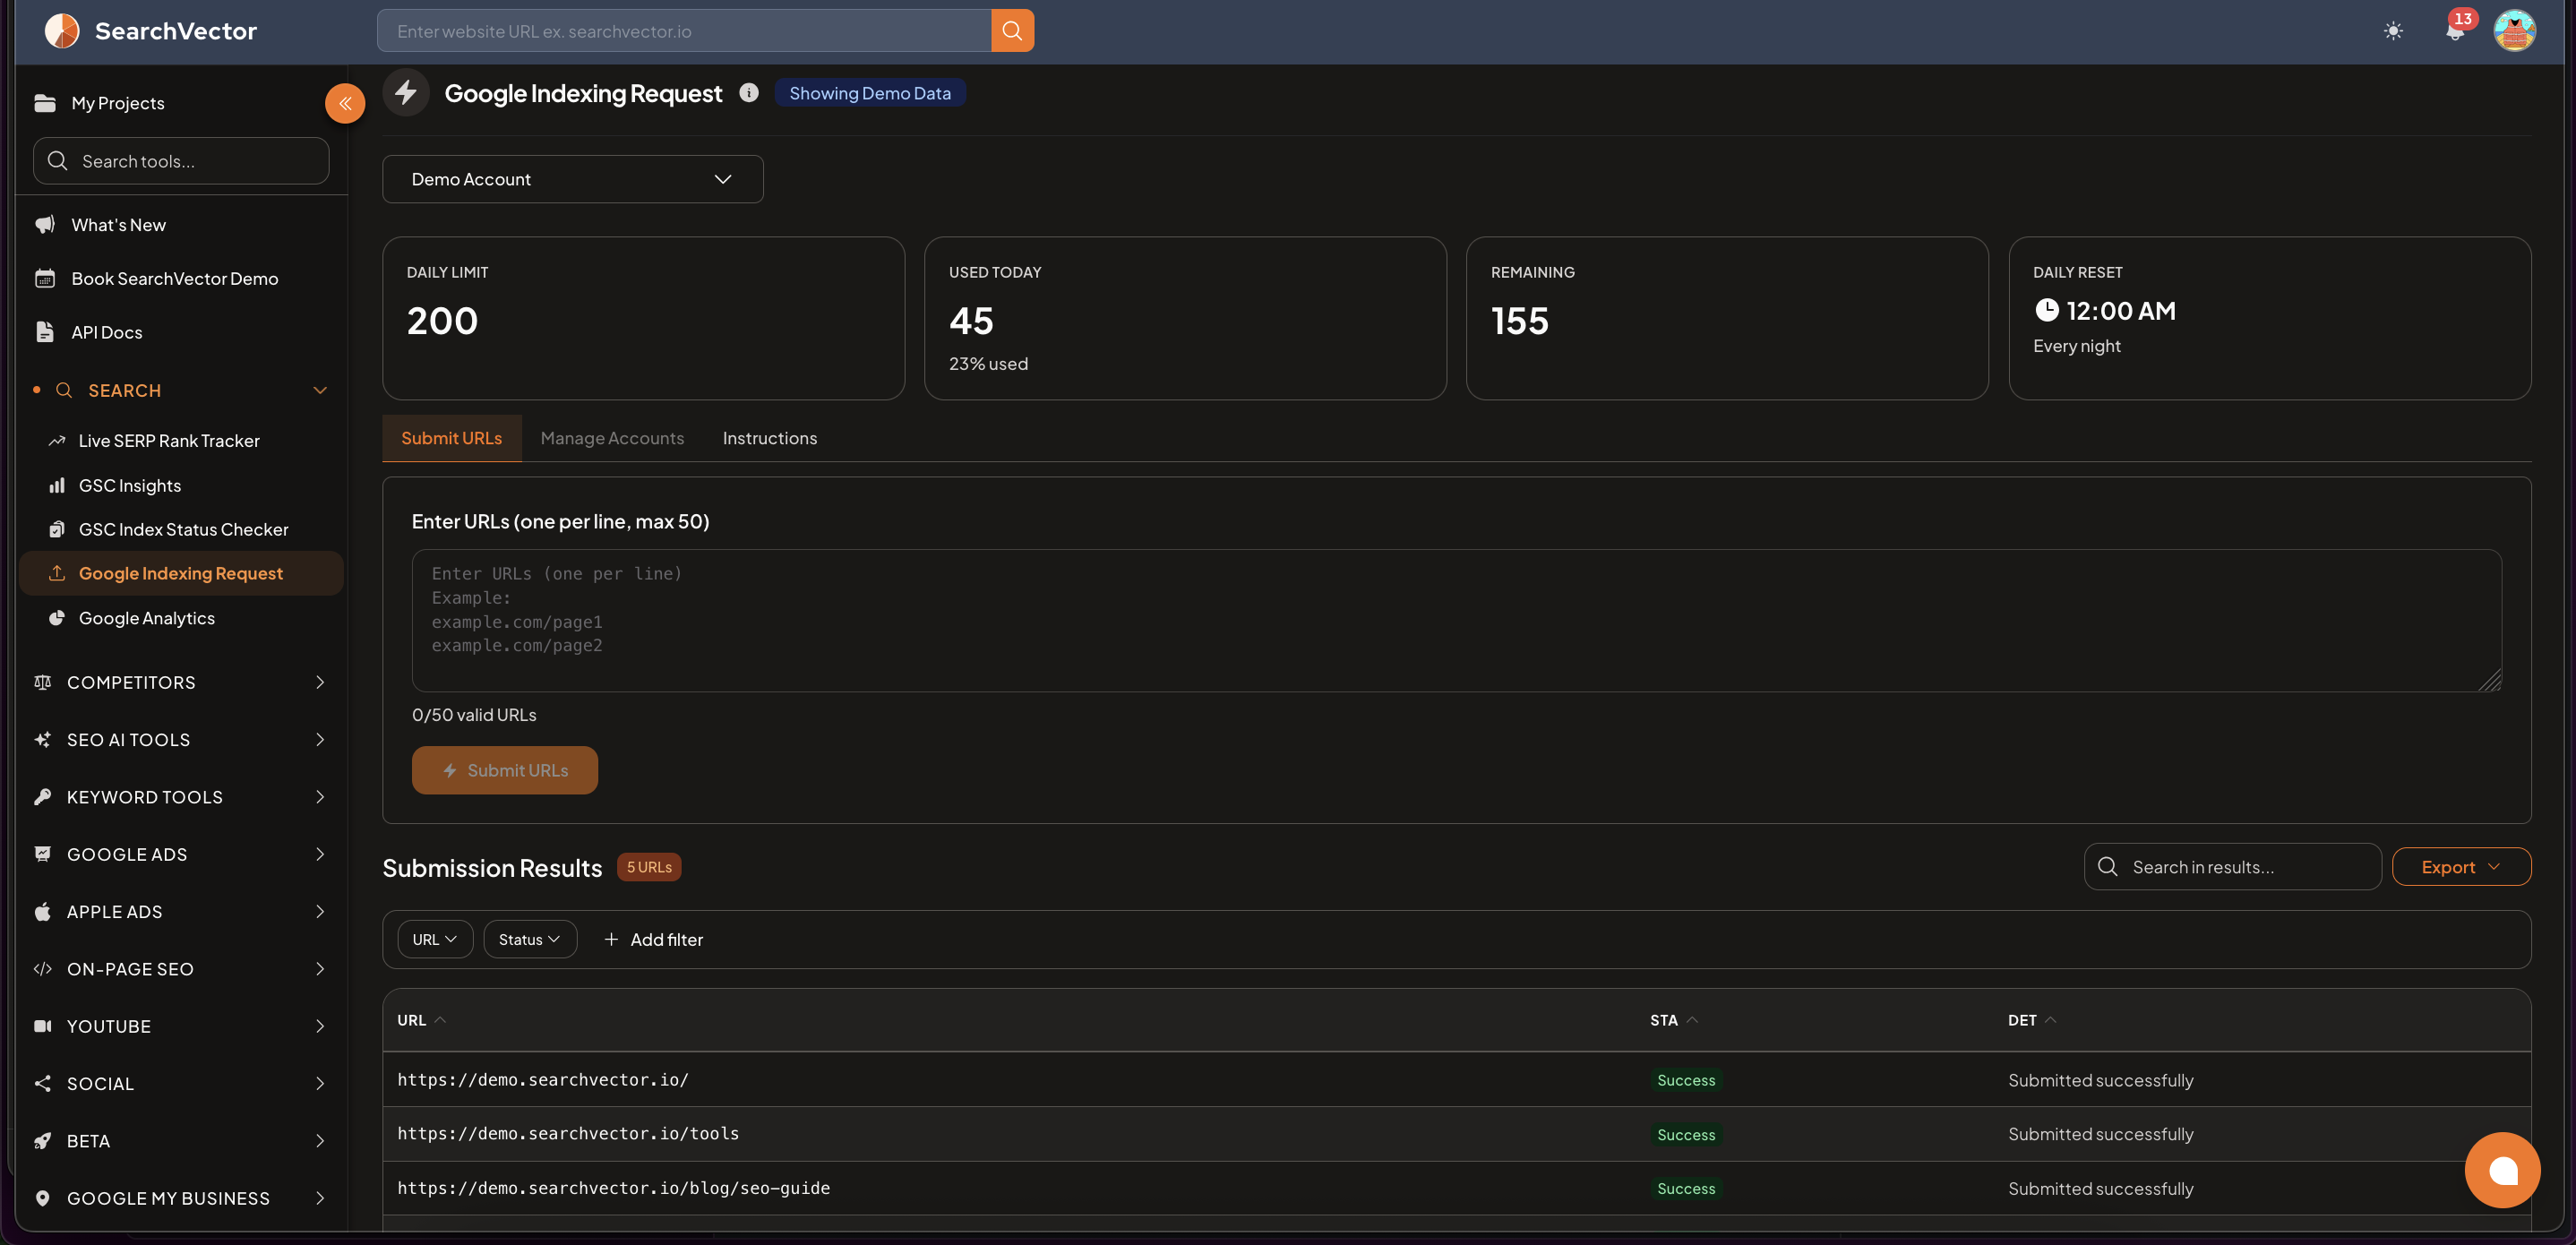Click the Keyword Tools key icon
The height and width of the screenshot is (1245, 2576).
coord(42,797)
